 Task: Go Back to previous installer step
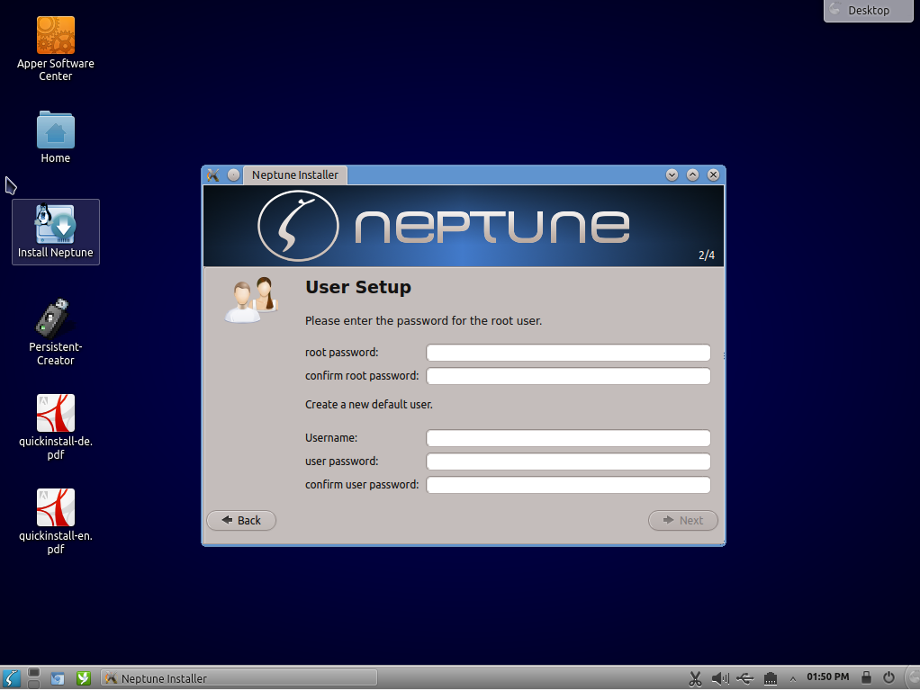coord(241,520)
